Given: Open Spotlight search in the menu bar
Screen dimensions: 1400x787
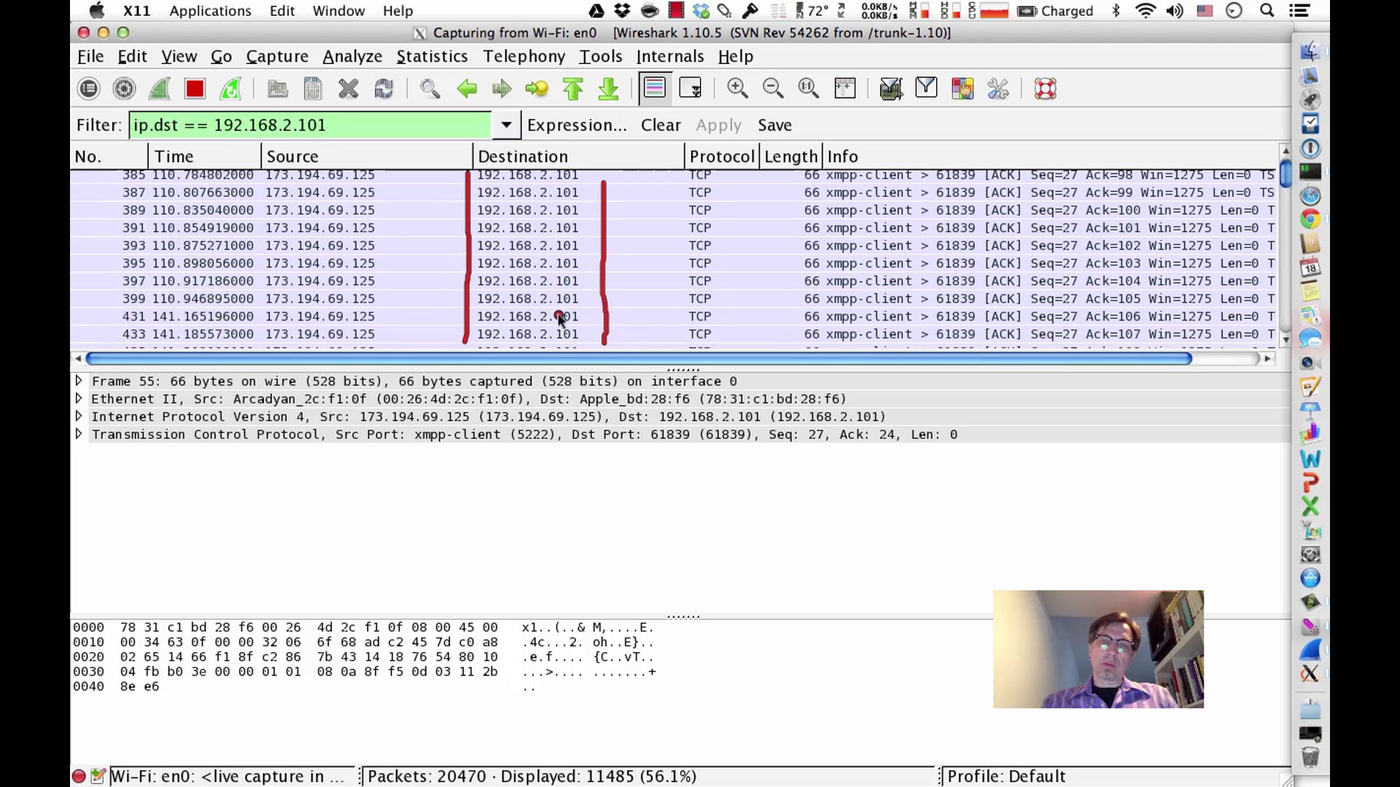Looking at the screenshot, I should [1267, 11].
